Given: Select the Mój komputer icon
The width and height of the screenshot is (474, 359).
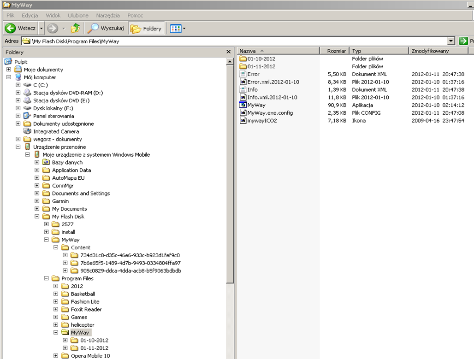Looking at the screenshot, I should coord(18,77).
